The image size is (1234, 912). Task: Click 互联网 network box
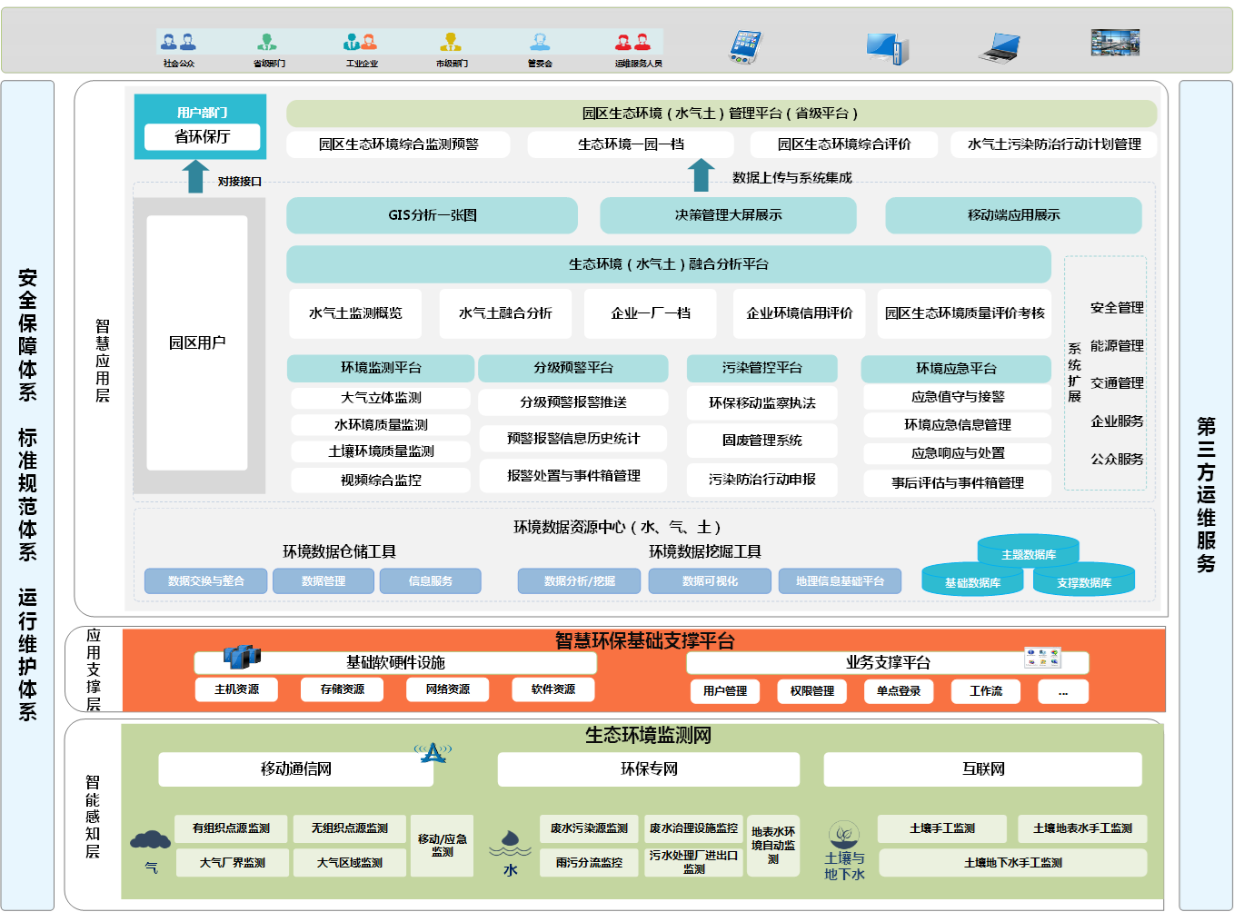tap(983, 769)
